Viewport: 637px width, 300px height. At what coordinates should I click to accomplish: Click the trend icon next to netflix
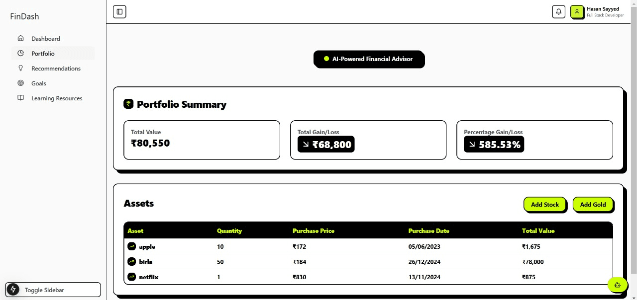pyautogui.click(x=131, y=277)
